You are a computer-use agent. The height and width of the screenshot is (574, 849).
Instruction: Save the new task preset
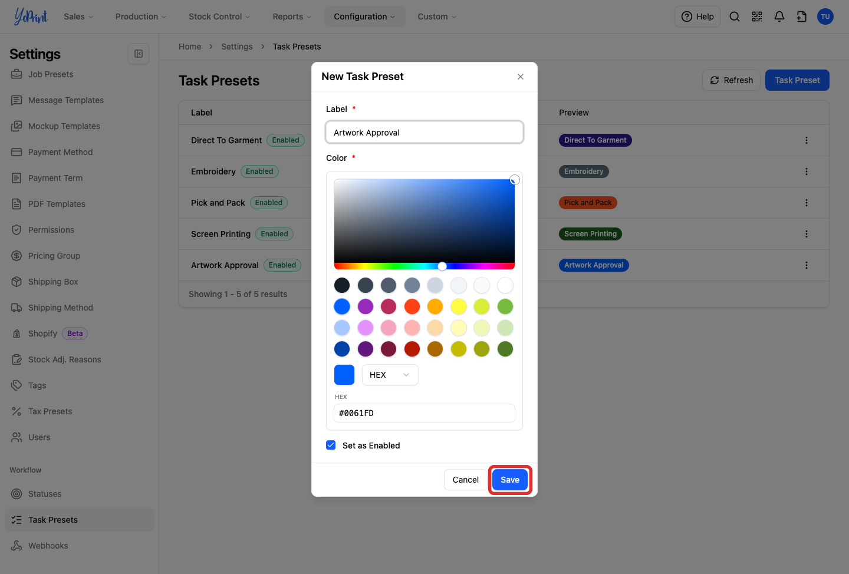(510, 480)
